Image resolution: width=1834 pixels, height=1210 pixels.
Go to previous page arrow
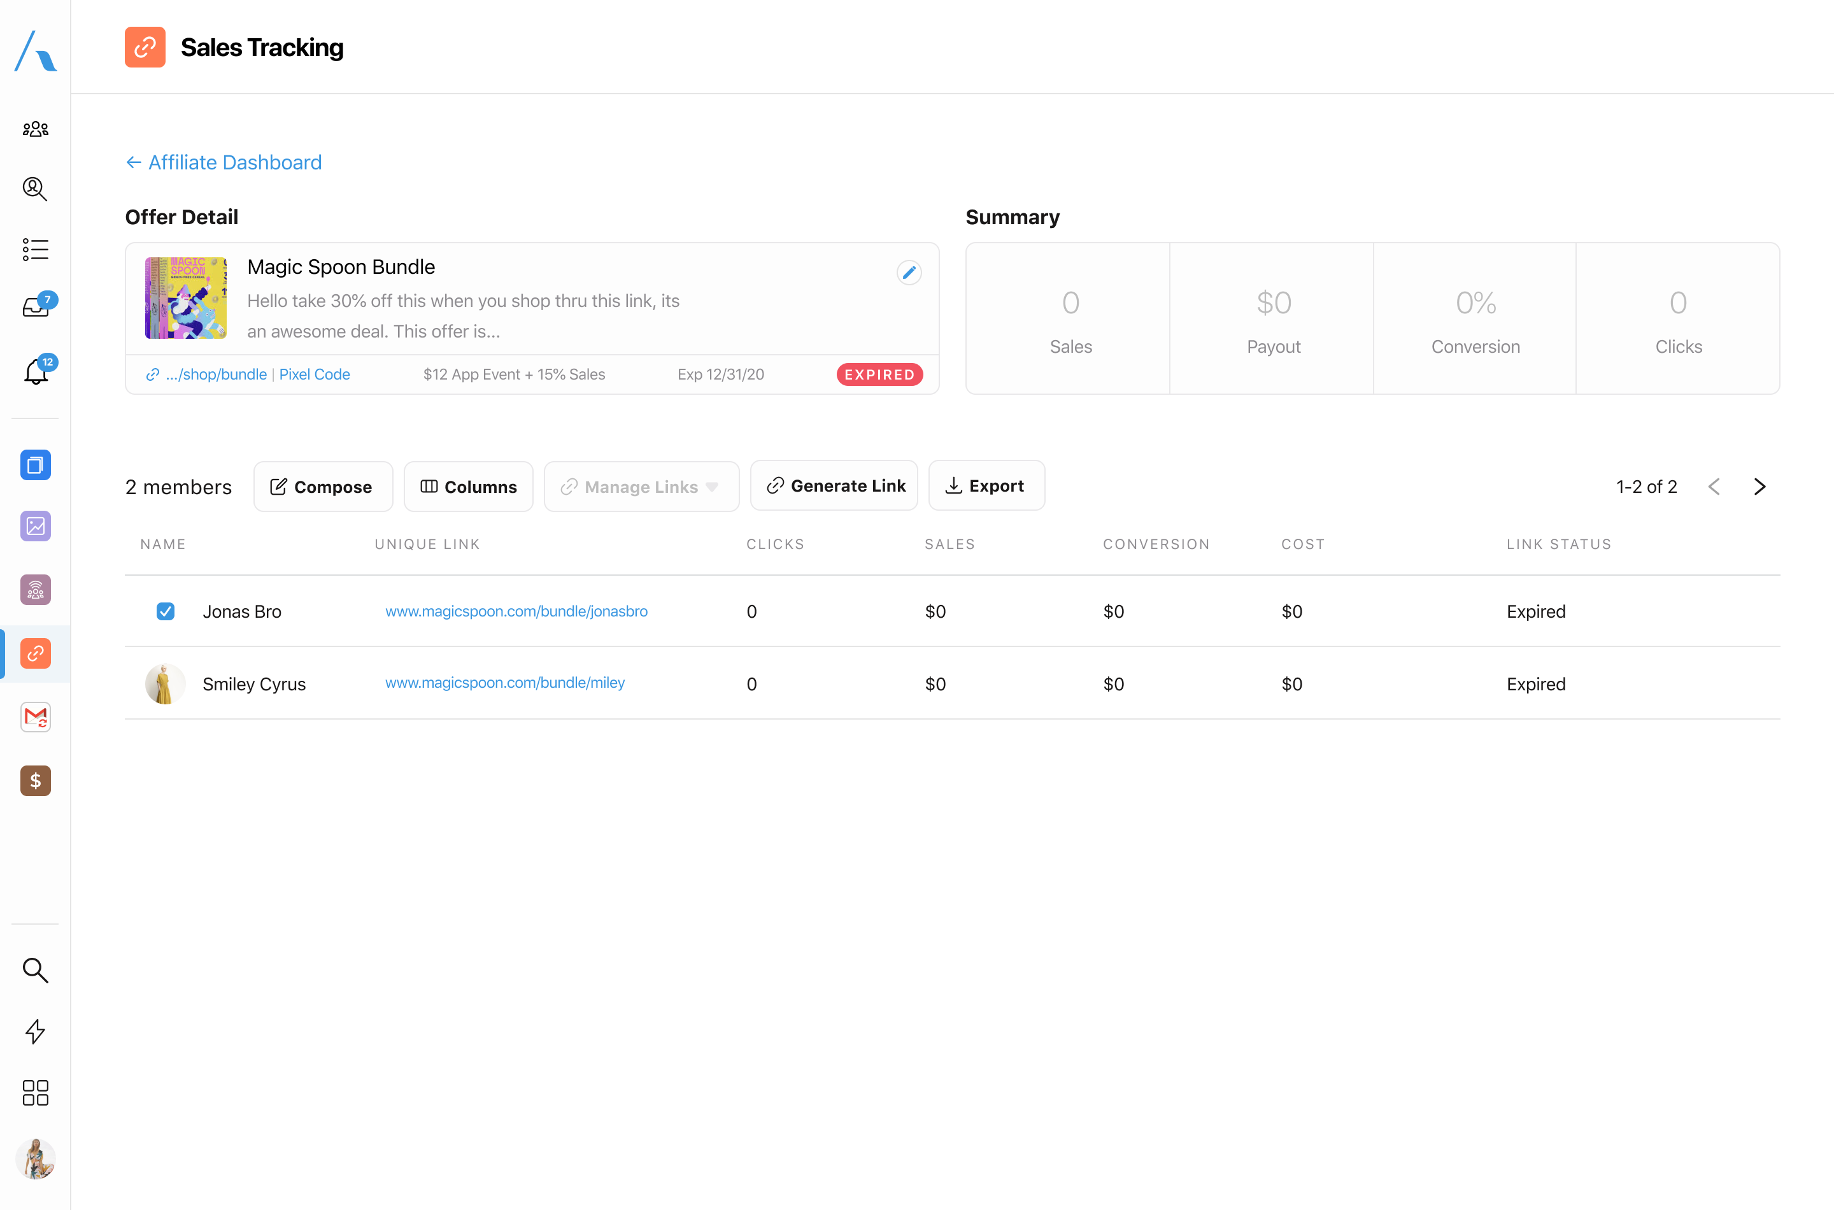(1714, 487)
